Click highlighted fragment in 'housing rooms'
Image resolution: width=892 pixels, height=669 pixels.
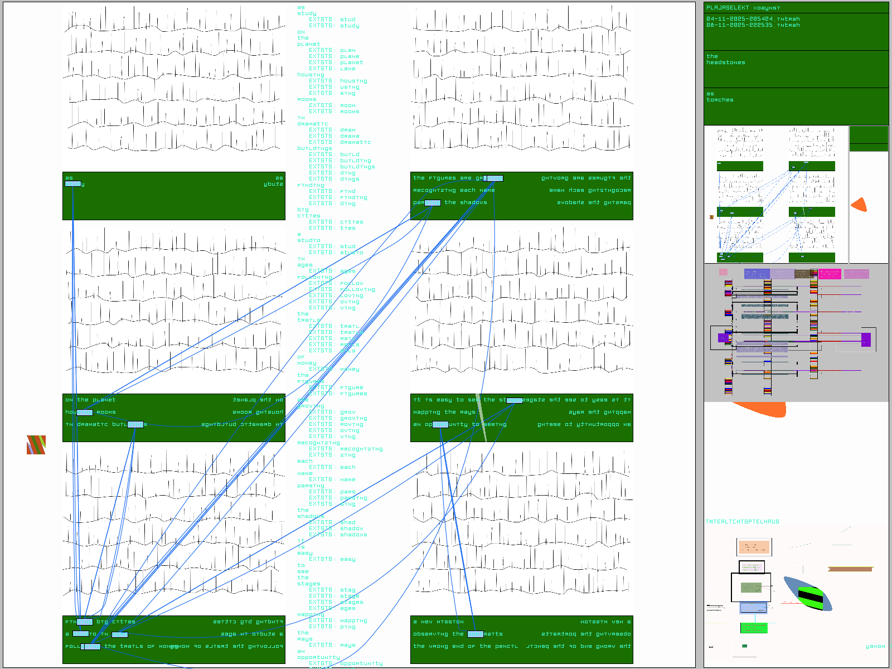(85, 413)
